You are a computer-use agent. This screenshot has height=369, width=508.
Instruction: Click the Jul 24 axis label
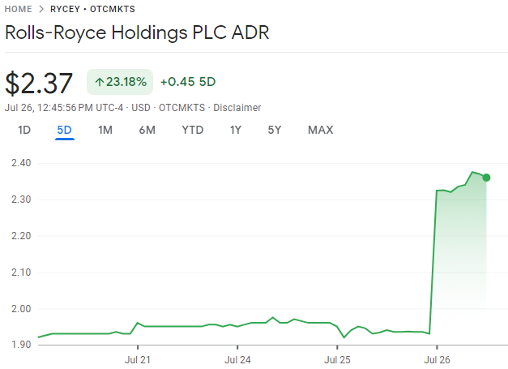(237, 360)
